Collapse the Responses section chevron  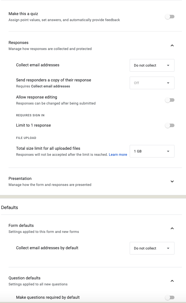(172, 45)
